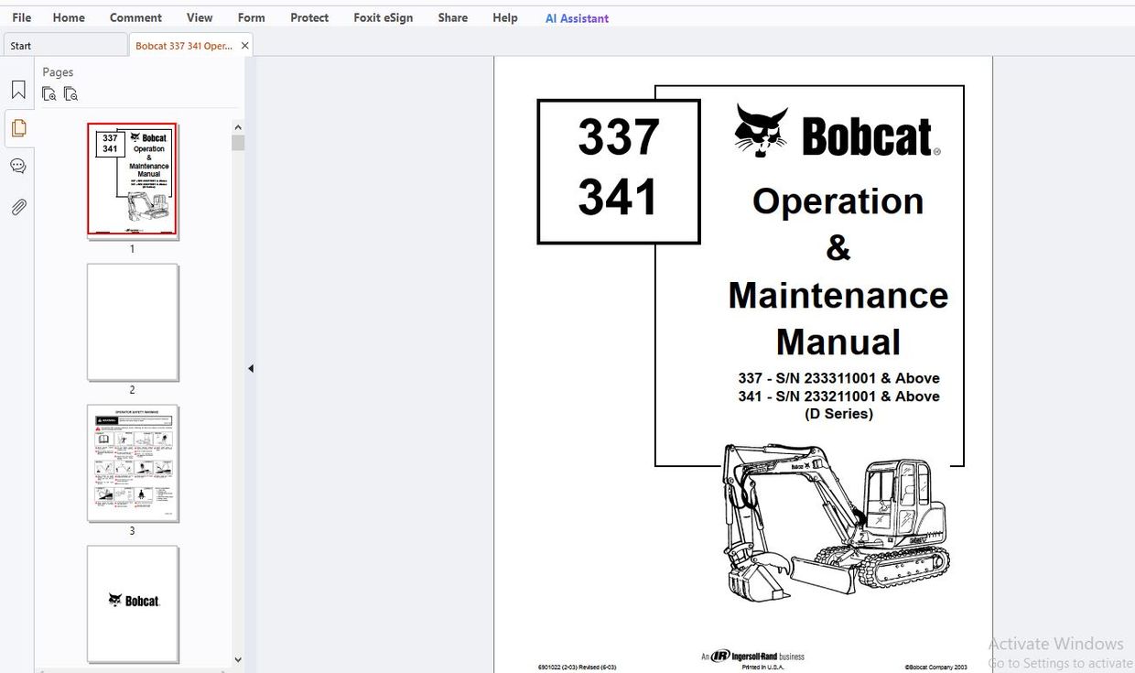The width and height of the screenshot is (1135, 673).
Task: Toggle selection of page 3 thumbnail
Action: click(133, 463)
